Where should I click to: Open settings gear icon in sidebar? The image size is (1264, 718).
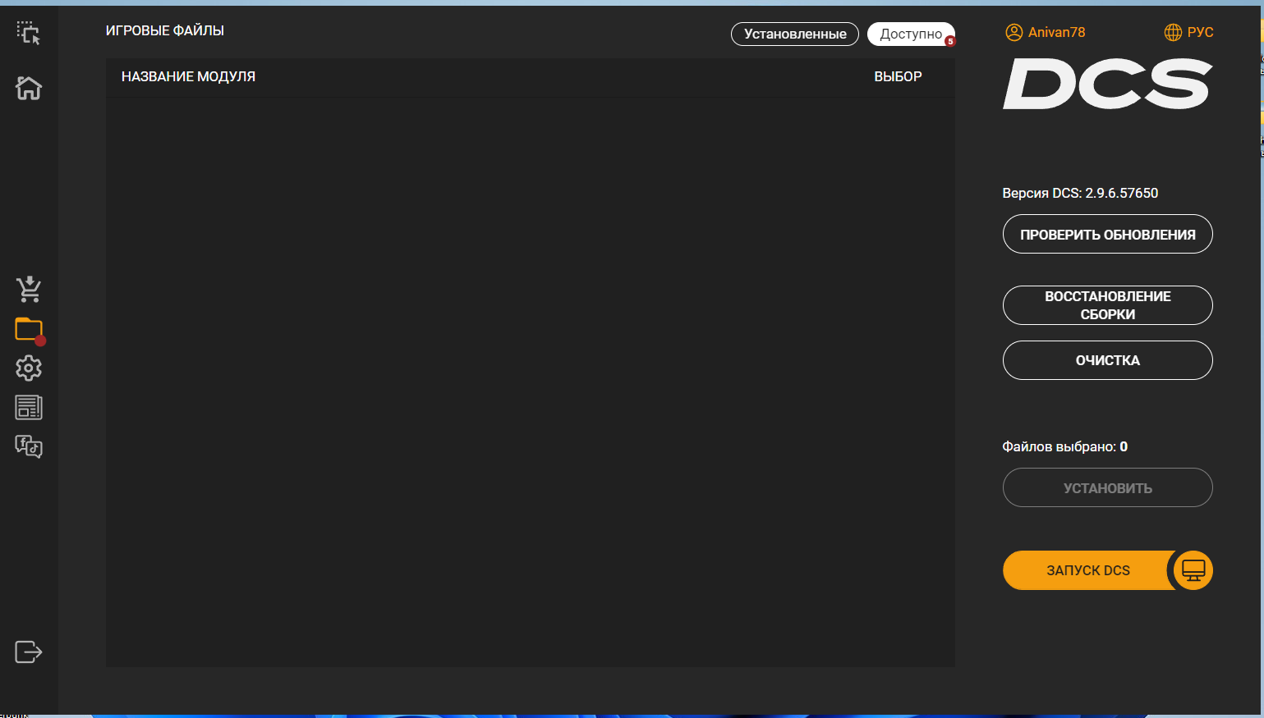(x=29, y=368)
